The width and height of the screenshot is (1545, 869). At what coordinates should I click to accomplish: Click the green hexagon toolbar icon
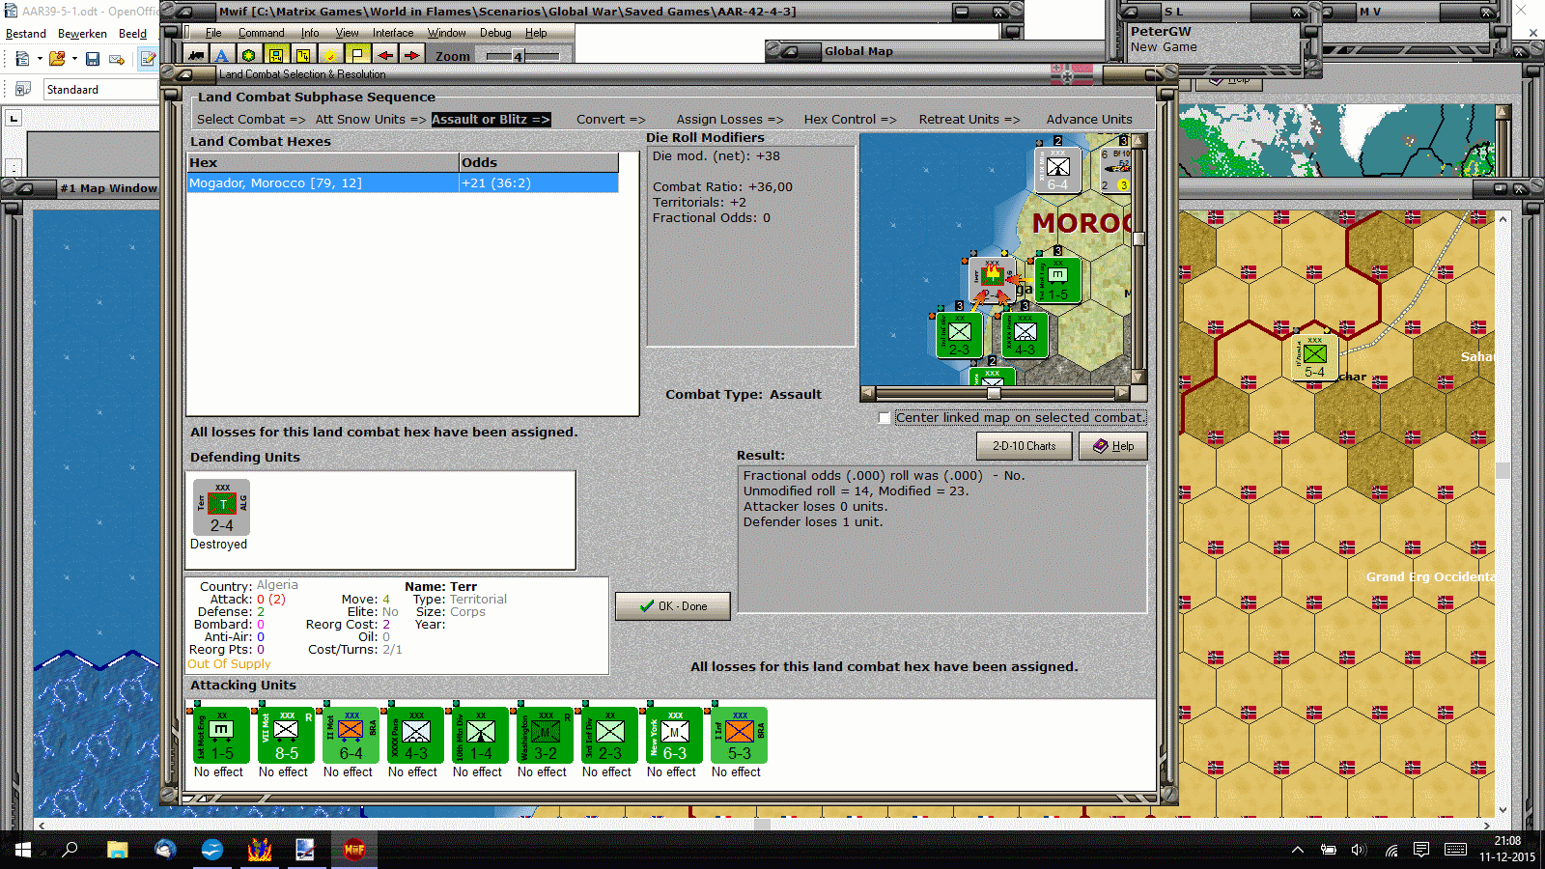click(x=249, y=55)
